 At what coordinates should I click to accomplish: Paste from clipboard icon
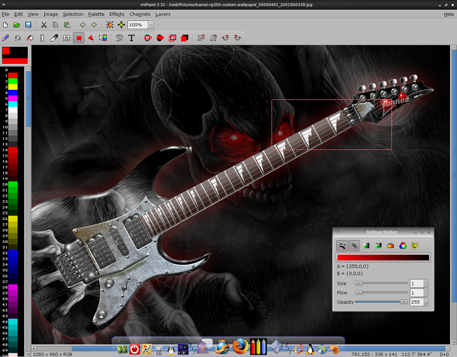pyautogui.click(x=67, y=25)
